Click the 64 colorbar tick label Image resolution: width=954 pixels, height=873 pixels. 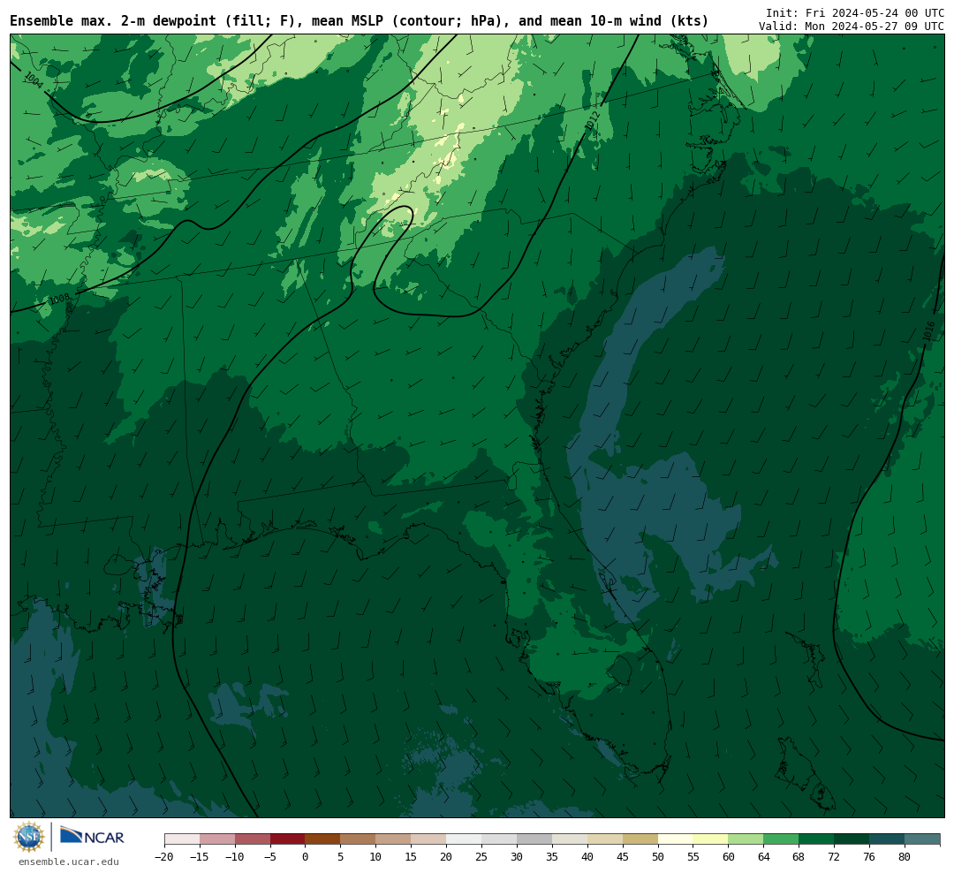[764, 857]
